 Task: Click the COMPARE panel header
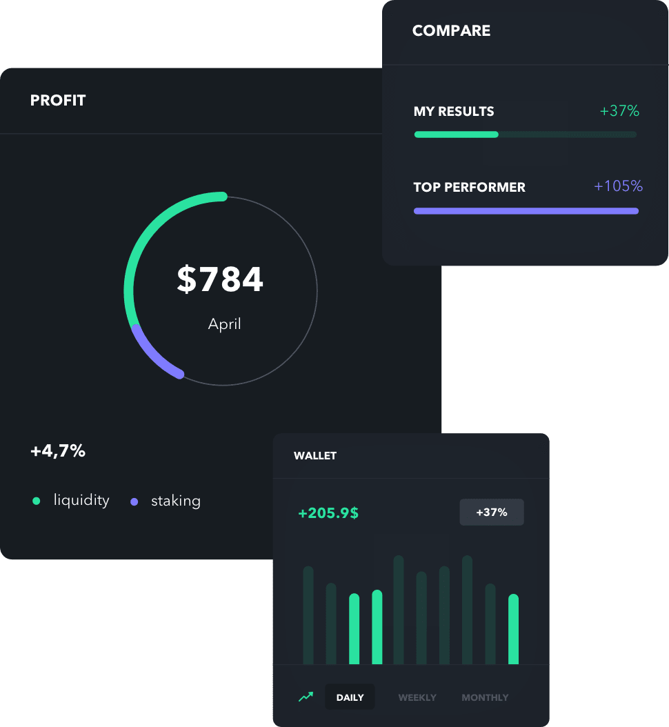451,31
